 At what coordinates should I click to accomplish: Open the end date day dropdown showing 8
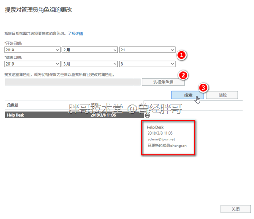[x=147, y=64]
